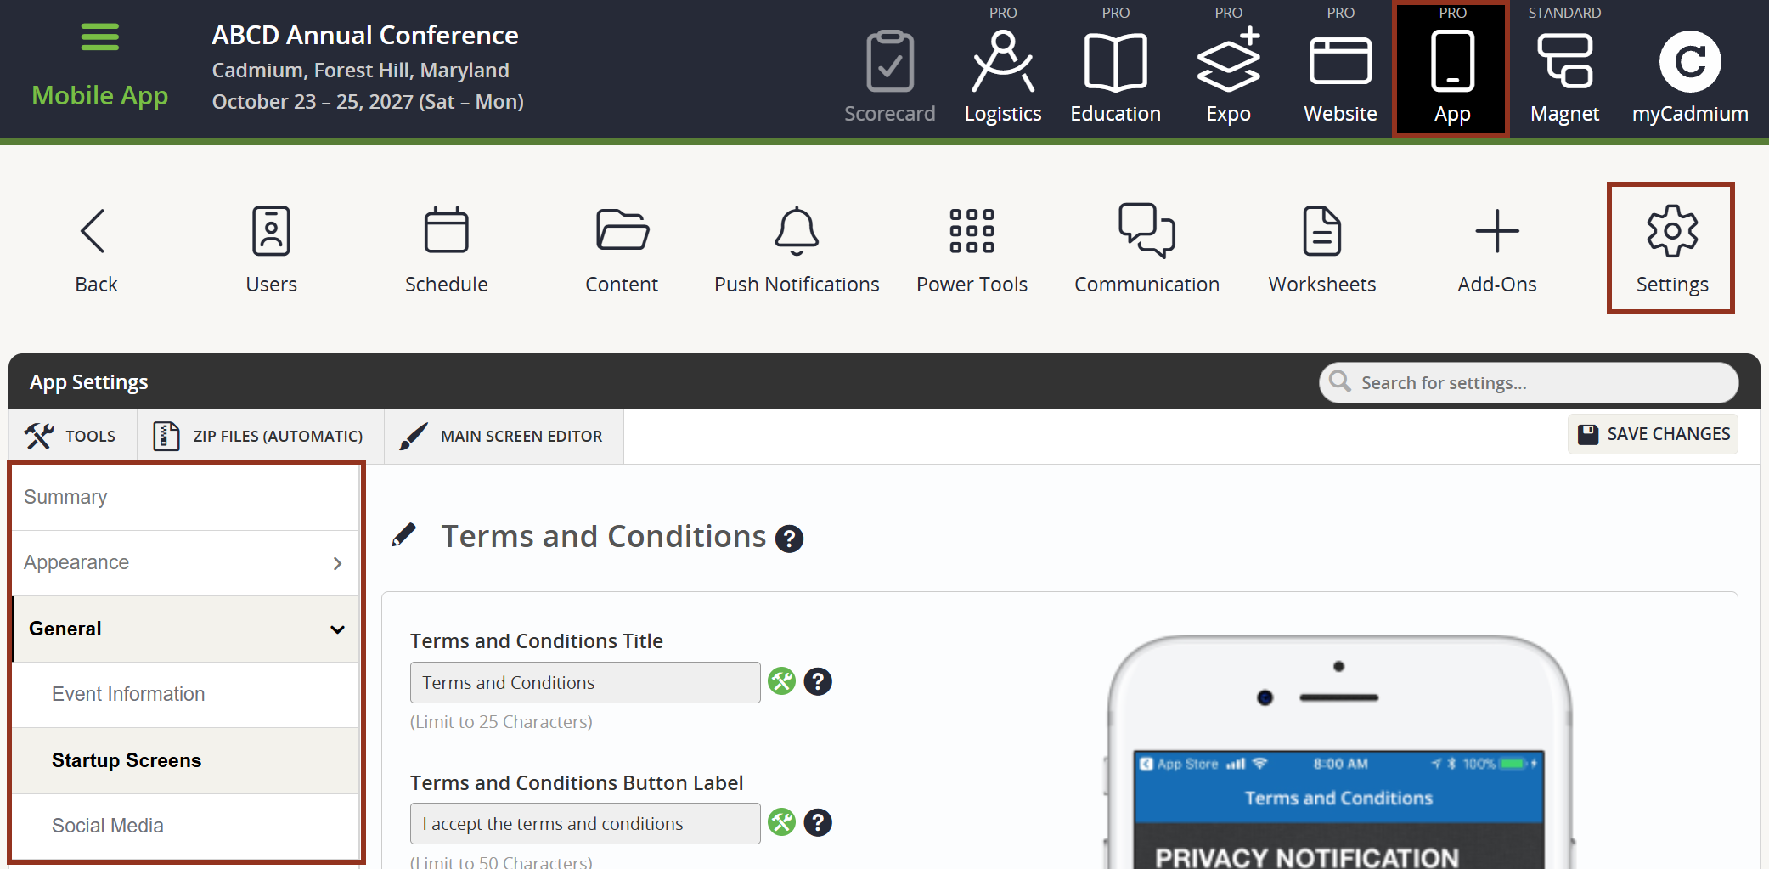Open Push Notifications bell
The image size is (1769, 869).
(797, 250)
